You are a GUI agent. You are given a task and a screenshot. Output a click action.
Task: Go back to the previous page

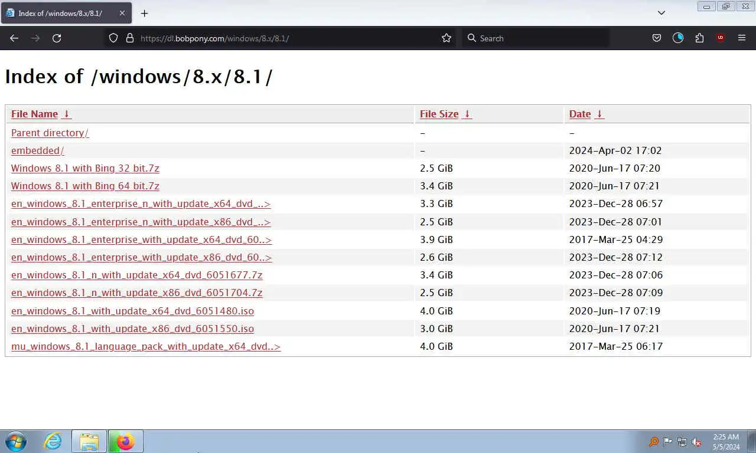click(x=14, y=38)
